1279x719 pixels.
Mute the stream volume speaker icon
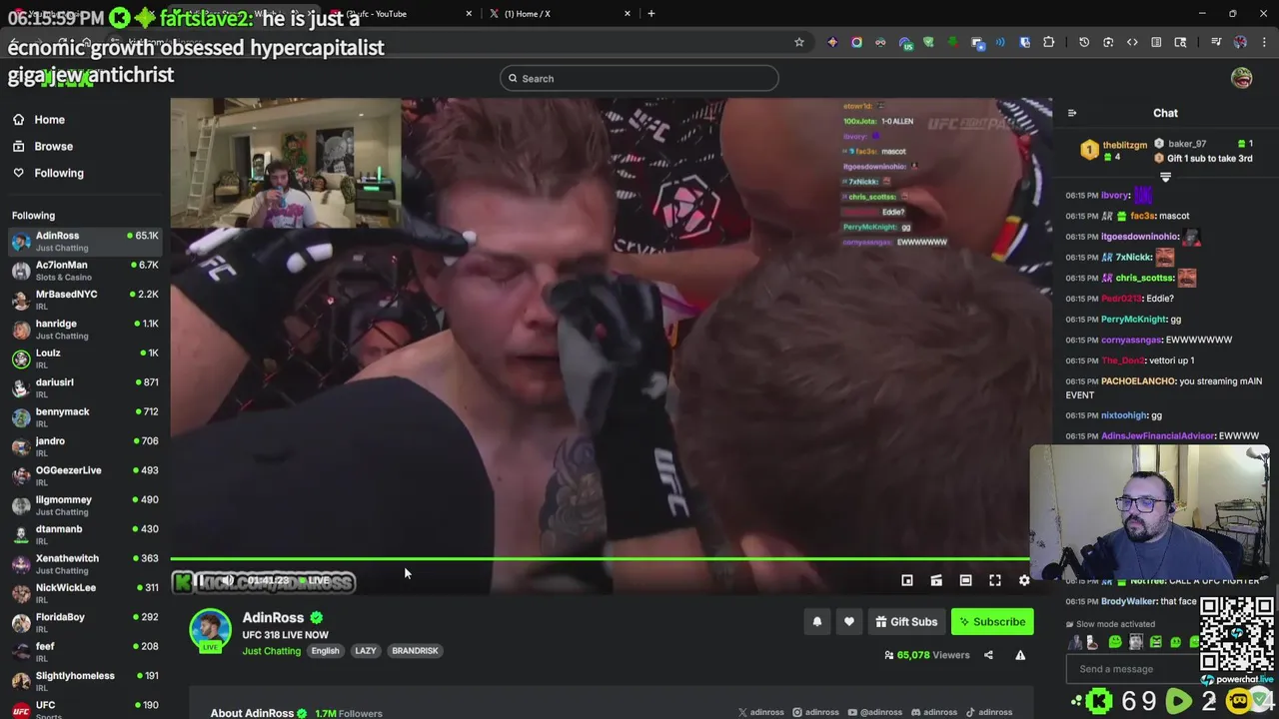(x=228, y=580)
